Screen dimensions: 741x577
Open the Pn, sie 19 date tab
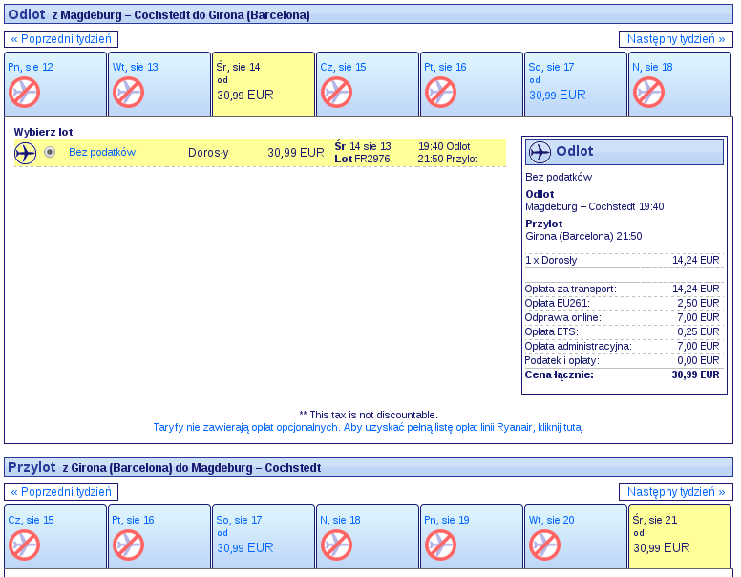coord(472,536)
